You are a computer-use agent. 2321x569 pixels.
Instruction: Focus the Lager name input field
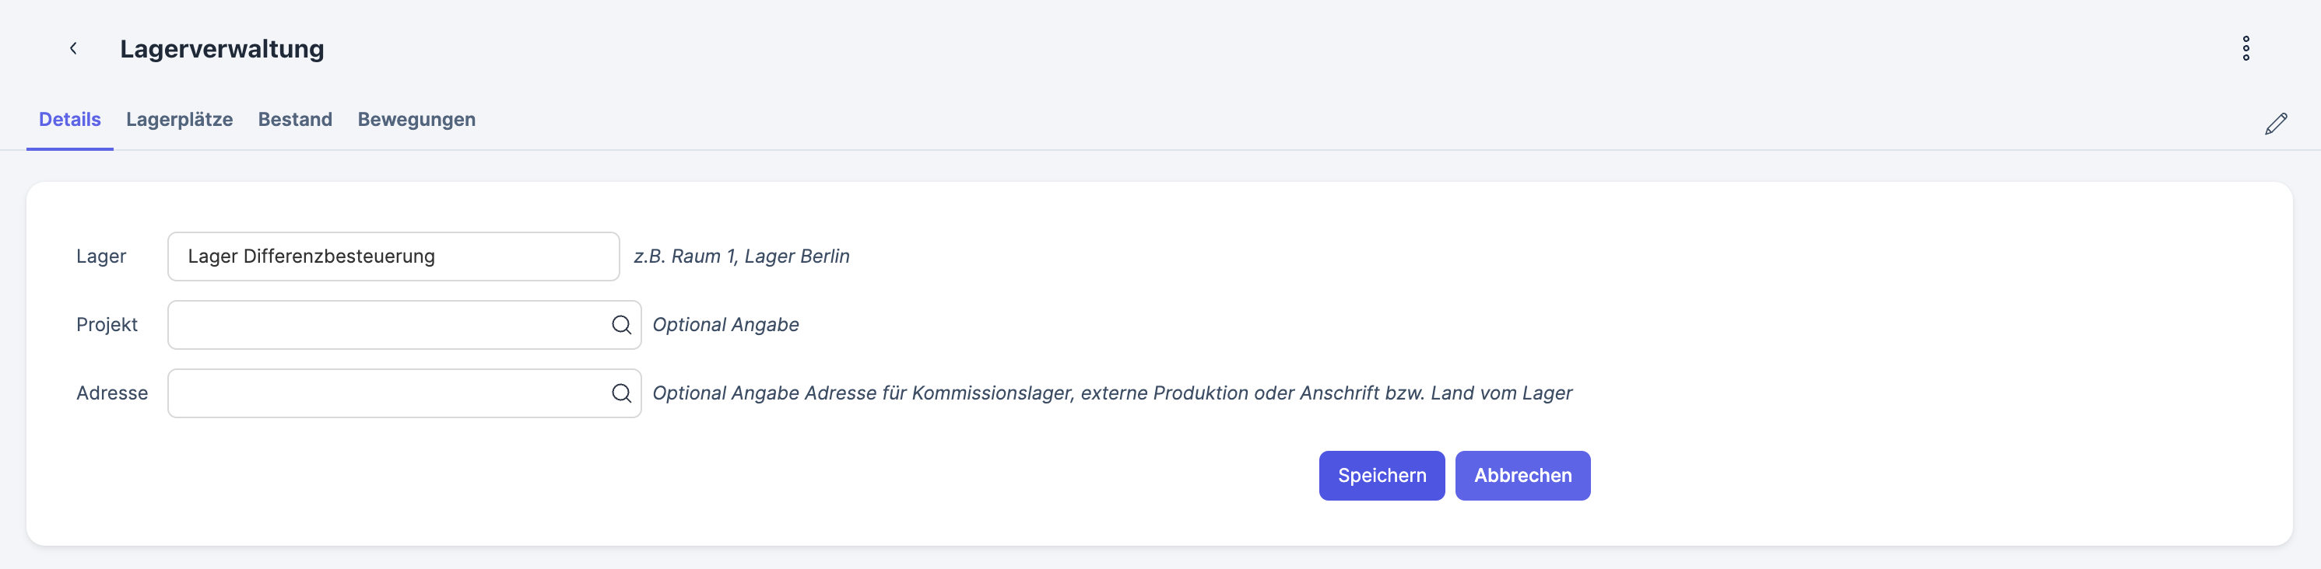(393, 257)
